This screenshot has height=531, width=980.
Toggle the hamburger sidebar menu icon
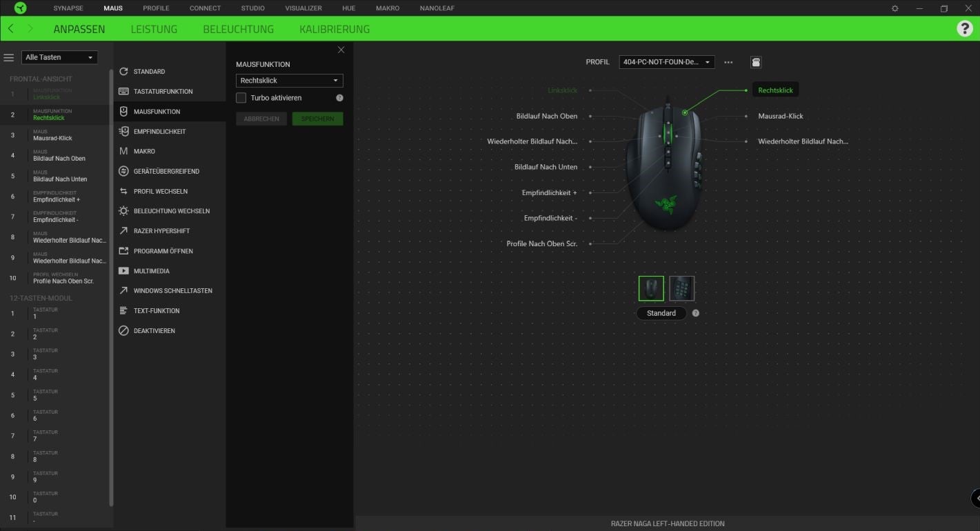click(x=9, y=57)
